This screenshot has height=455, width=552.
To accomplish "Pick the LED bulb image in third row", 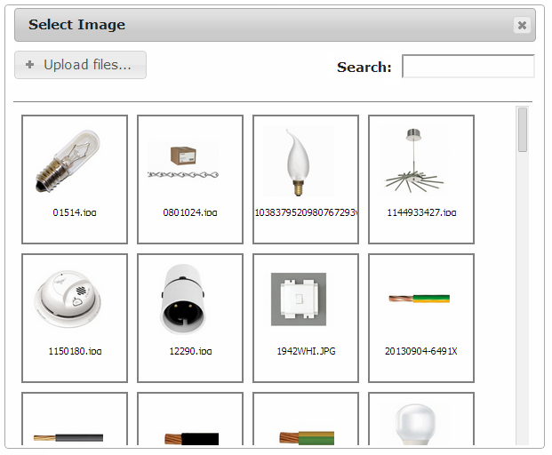I will point(421,421).
